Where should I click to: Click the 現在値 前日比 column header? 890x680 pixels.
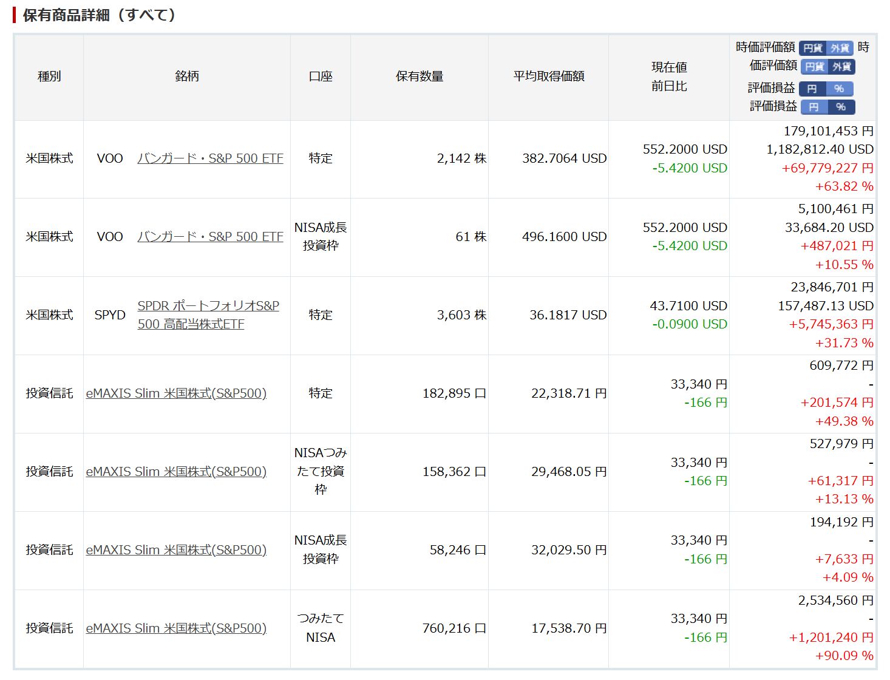tap(669, 76)
